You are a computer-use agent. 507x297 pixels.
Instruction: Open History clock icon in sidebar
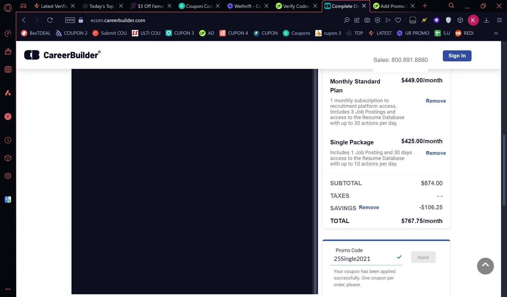coord(8,140)
